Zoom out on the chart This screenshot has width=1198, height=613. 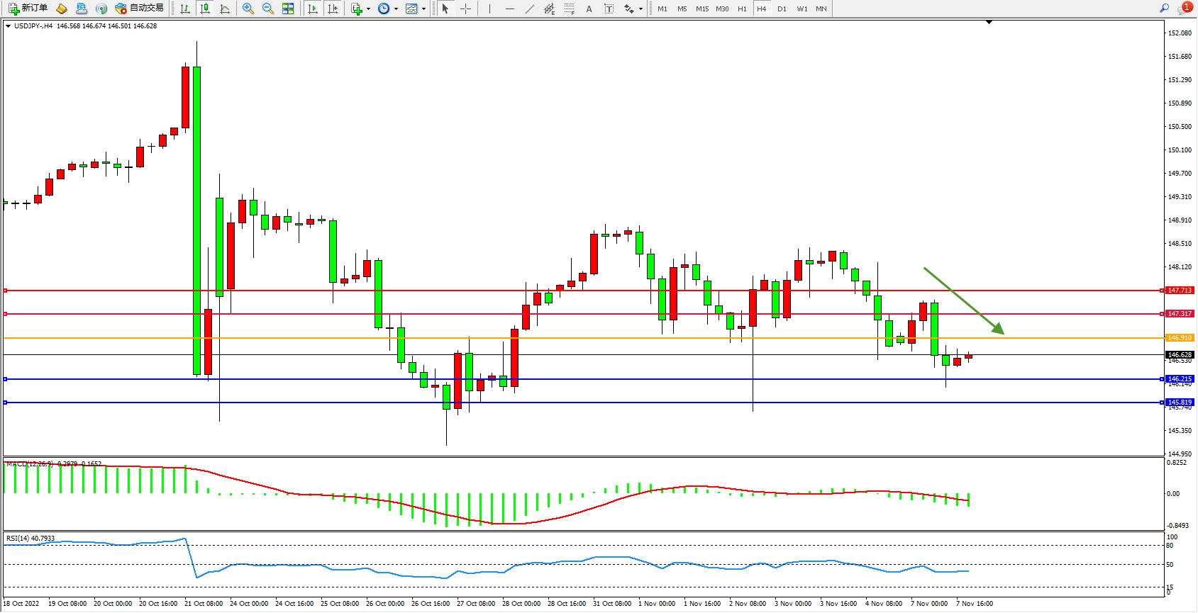(x=268, y=9)
